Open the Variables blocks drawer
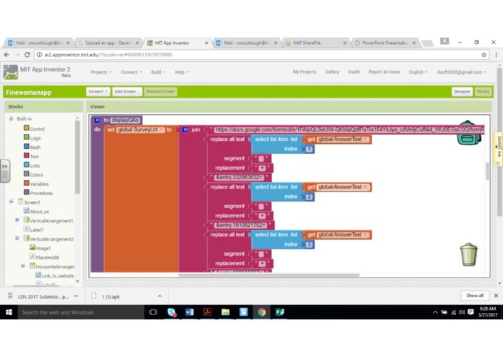Image resolution: width=503 pixels, height=357 pixels. pos(40,184)
